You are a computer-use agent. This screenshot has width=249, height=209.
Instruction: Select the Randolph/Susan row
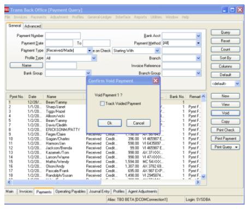104,175
